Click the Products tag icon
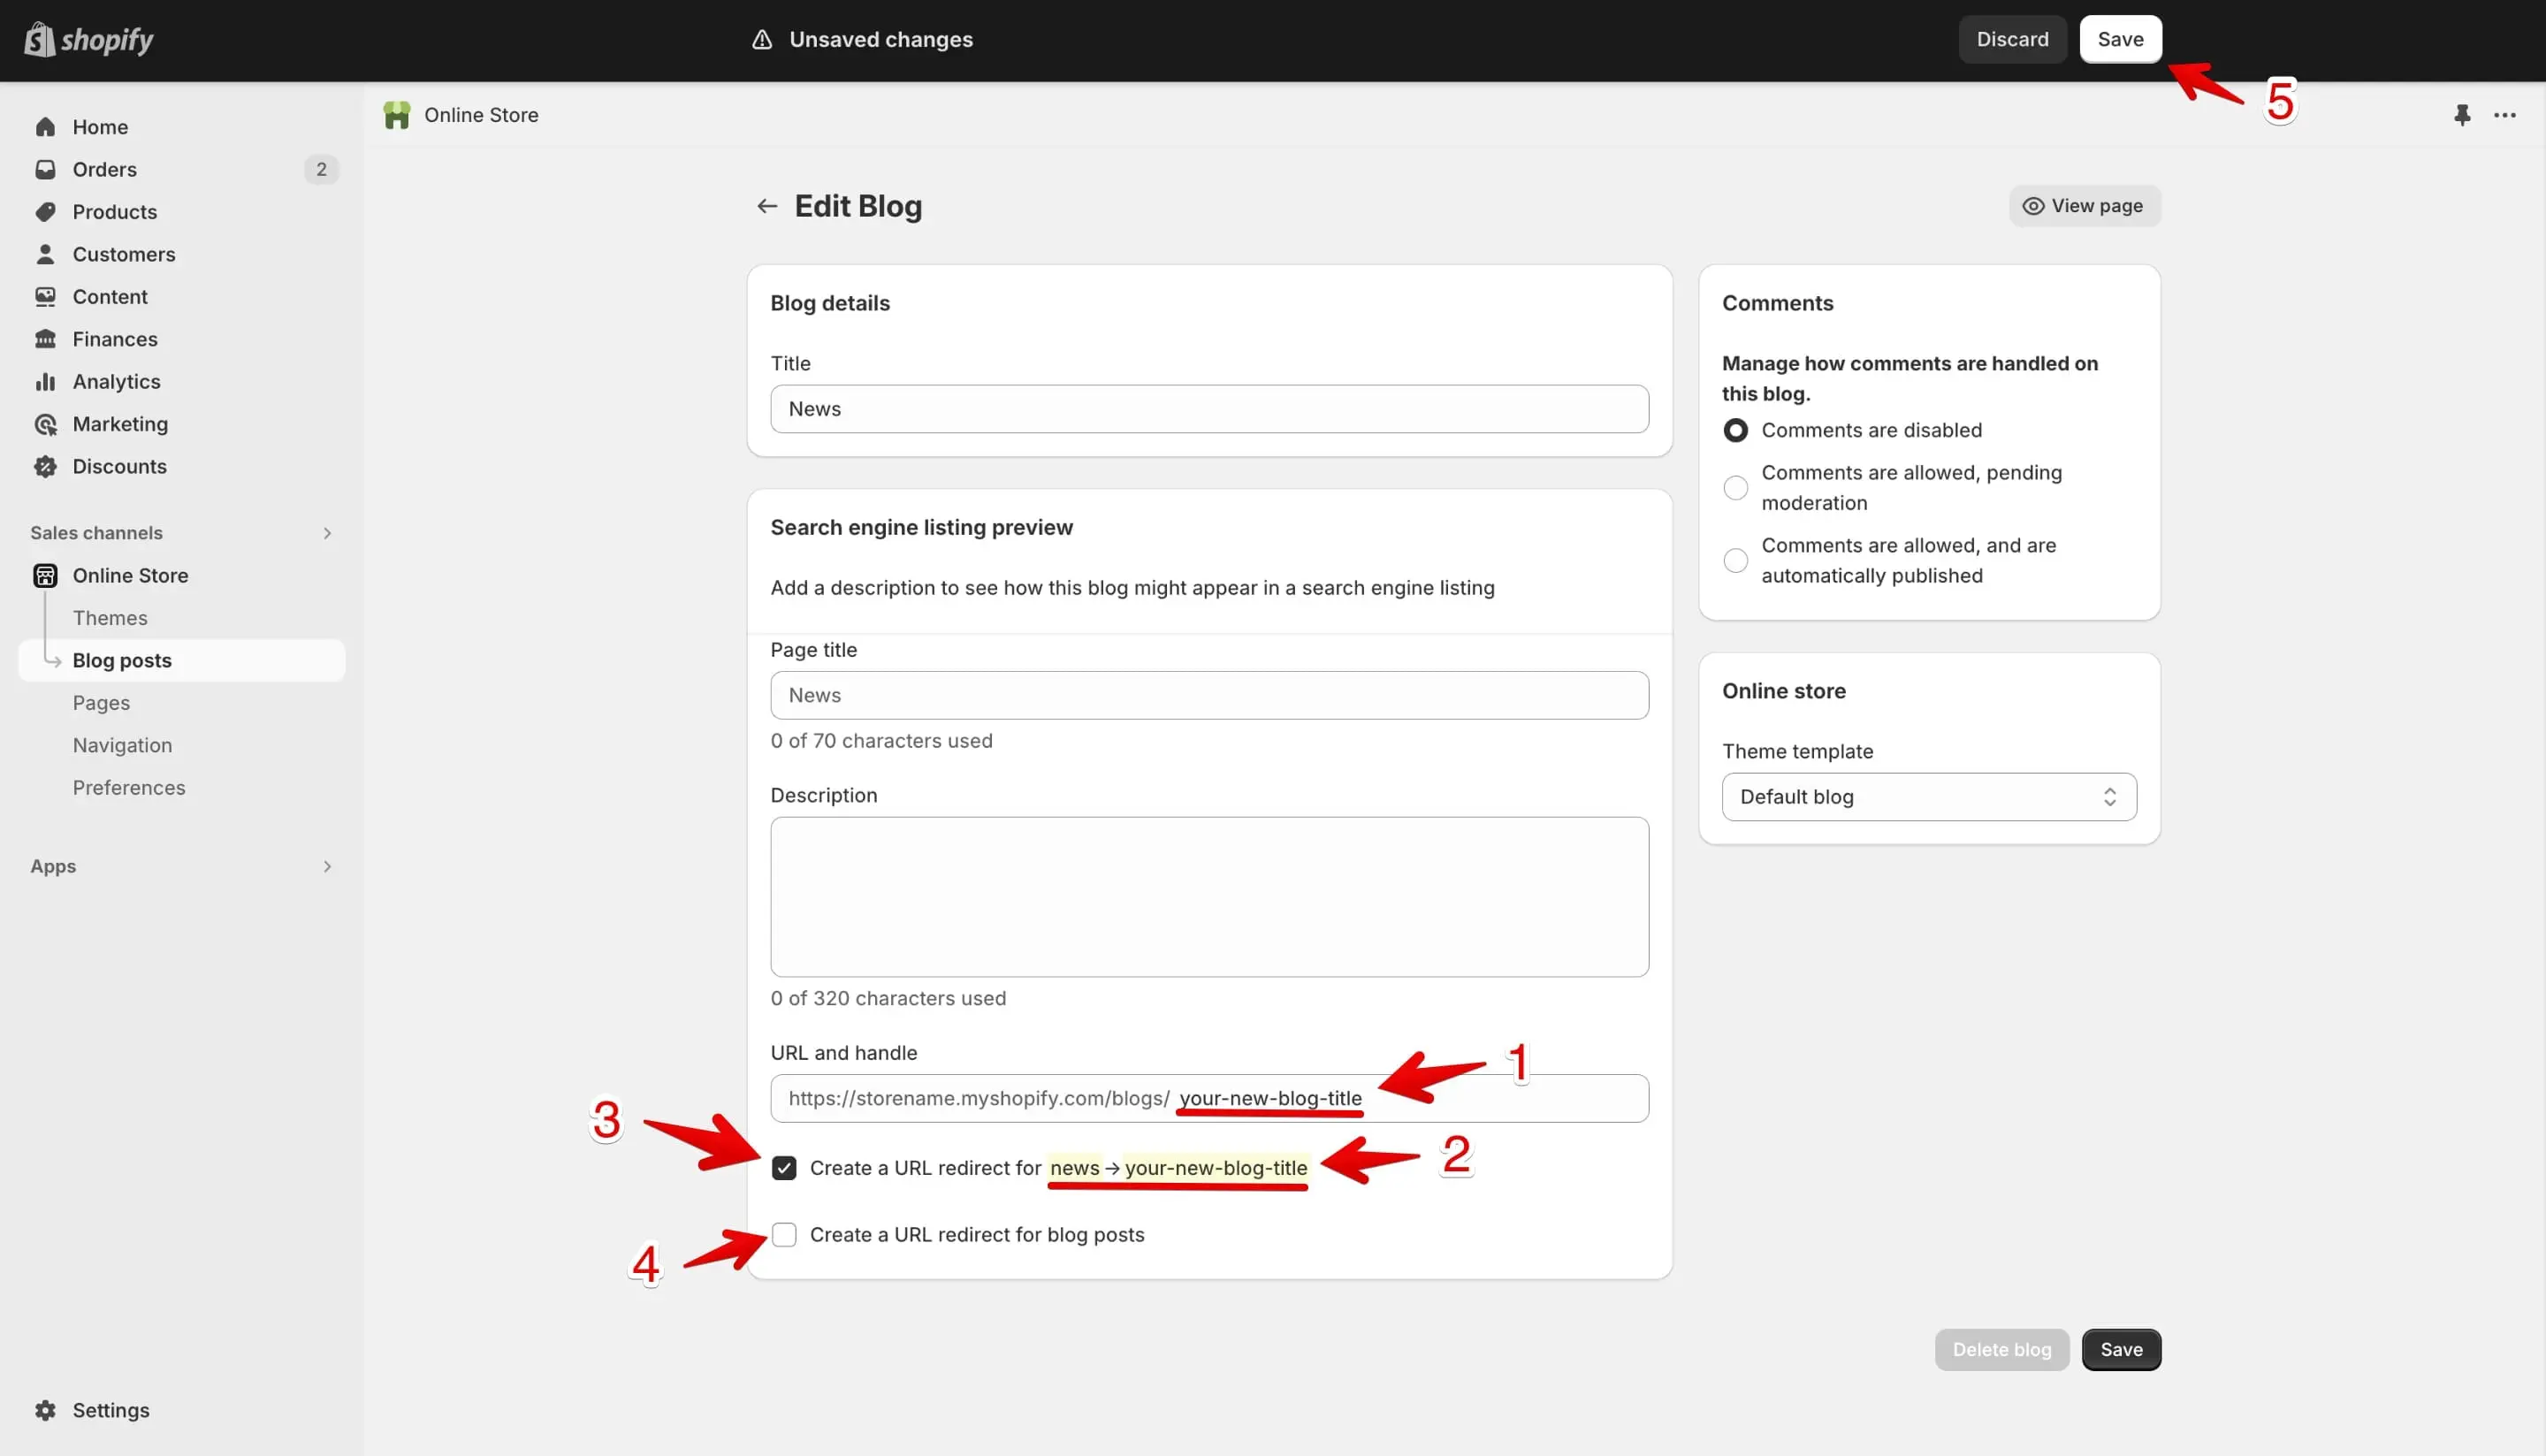 point(45,212)
